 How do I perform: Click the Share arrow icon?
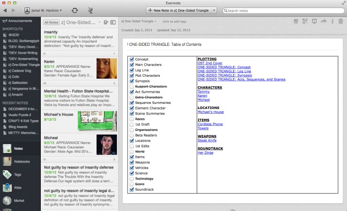[323, 21]
